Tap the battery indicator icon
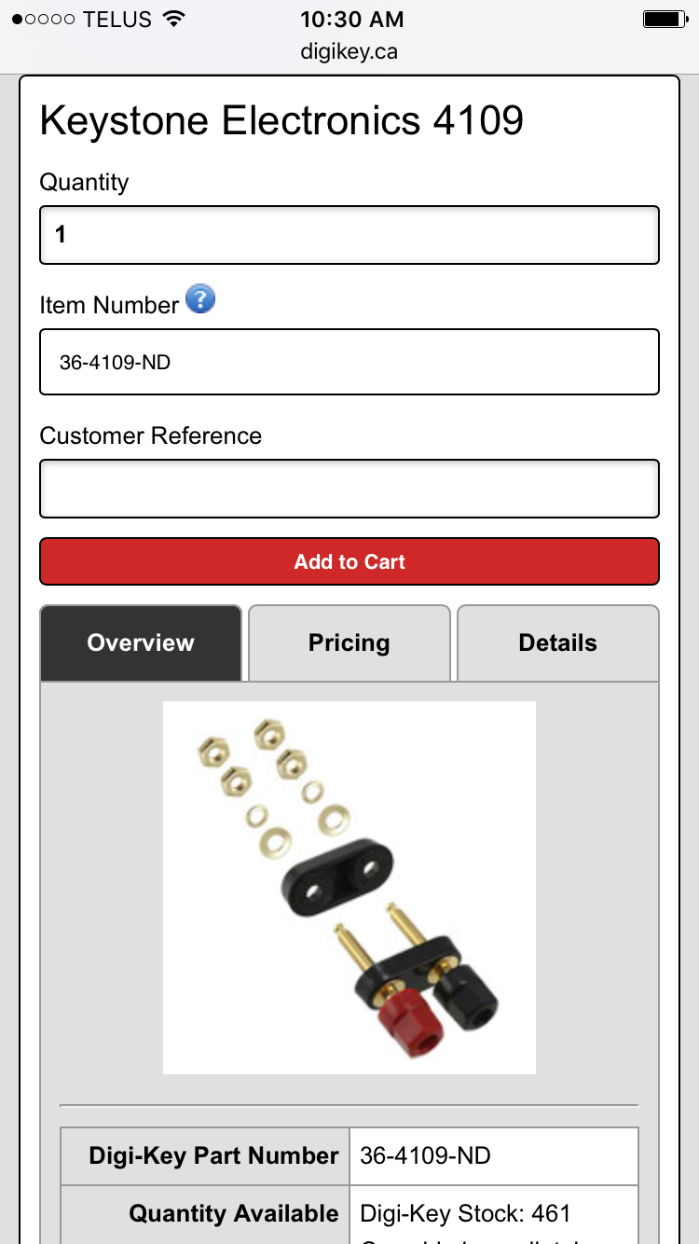 [x=665, y=19]
